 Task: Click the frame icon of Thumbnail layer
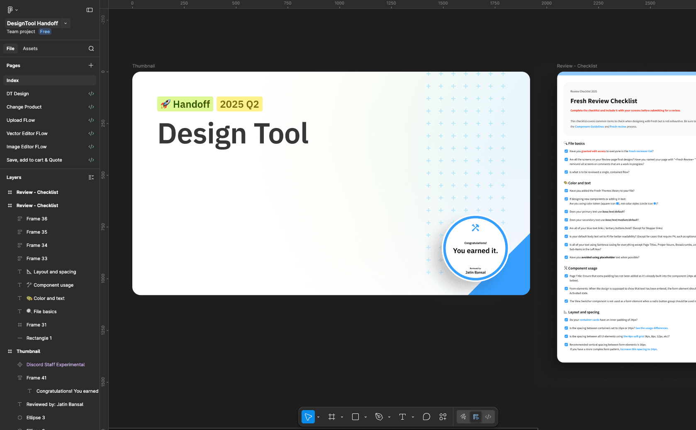pos(10,351)
